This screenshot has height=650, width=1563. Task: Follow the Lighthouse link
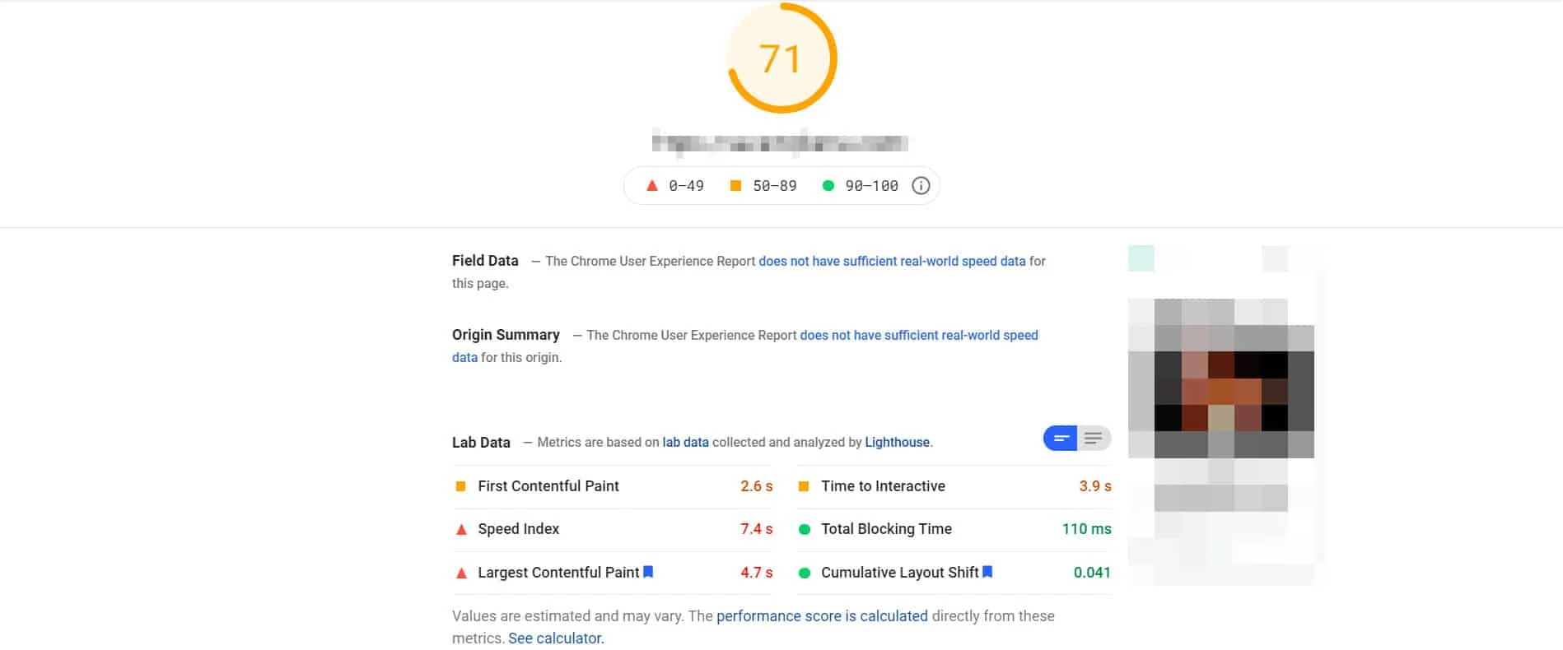pos(896,442)
